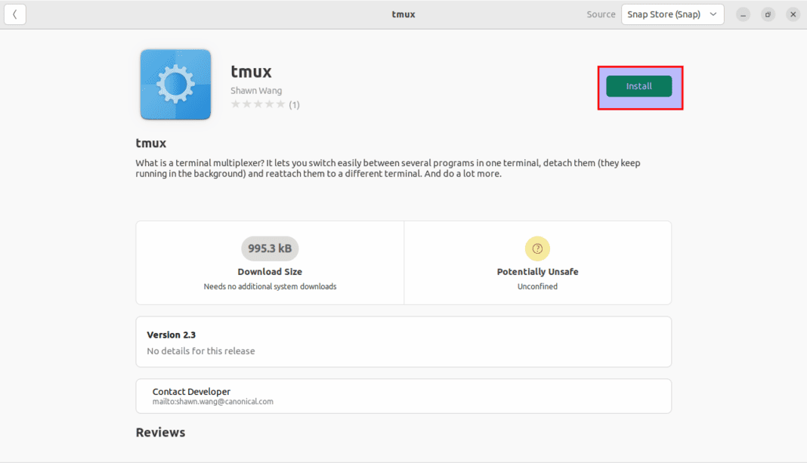
Task: Install the tmux application
Action: 638,86
